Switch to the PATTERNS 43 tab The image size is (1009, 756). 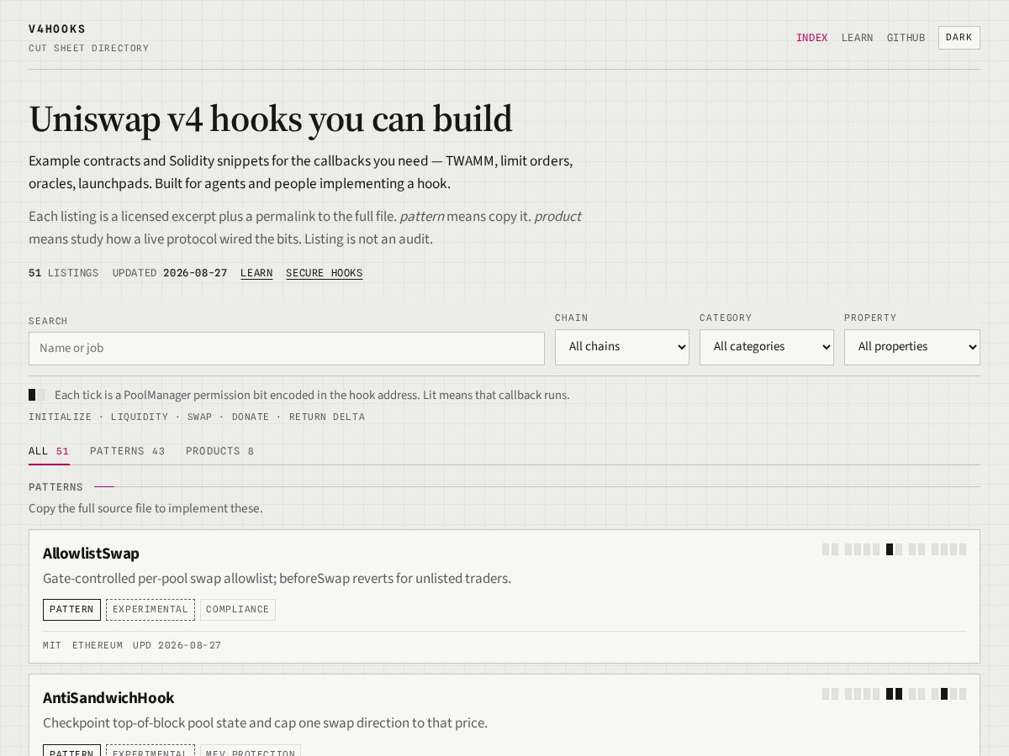pyautogui.click(x=128, y=451)
